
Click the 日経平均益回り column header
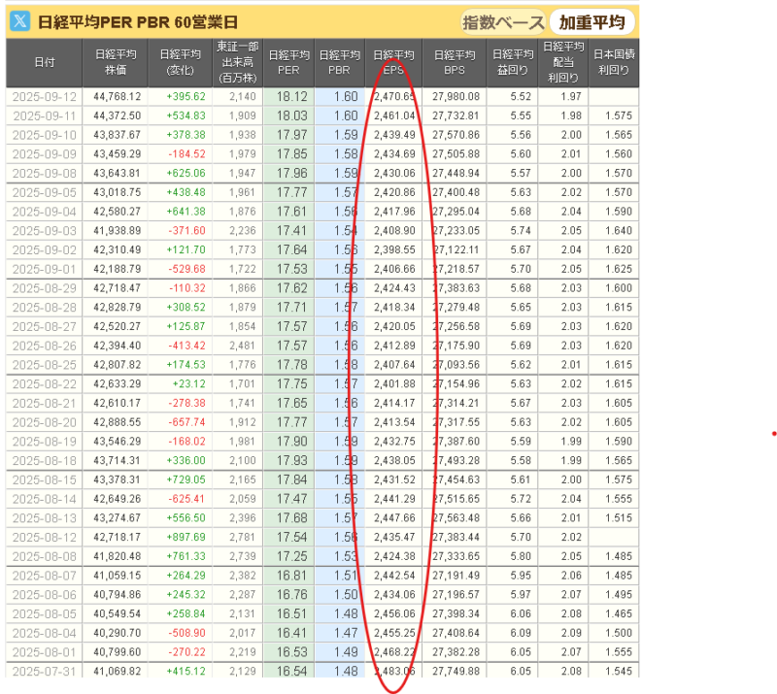[x=513, y=63]
